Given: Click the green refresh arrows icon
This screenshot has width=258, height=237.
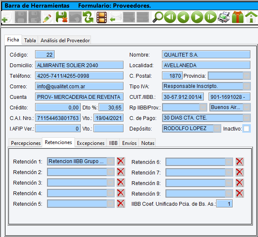Looking at the screenshot, I should [88, 17].
